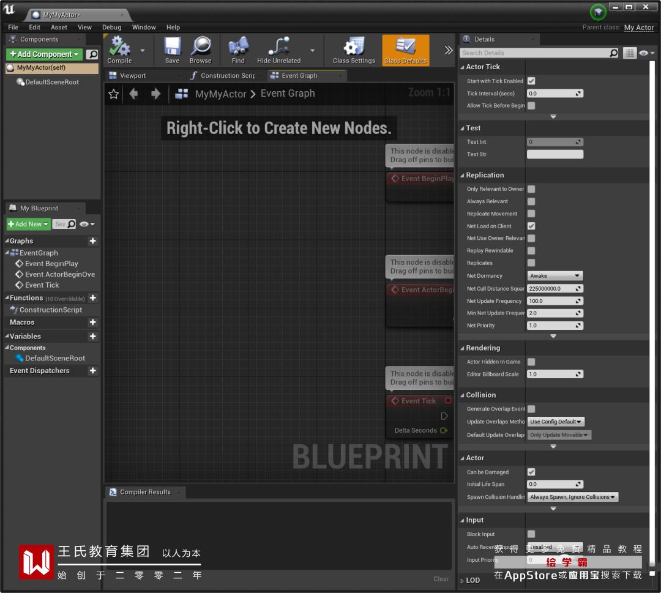Click the bookmark star icon in graph
This screenshot has width=661, height=593.
click(113, 94)
